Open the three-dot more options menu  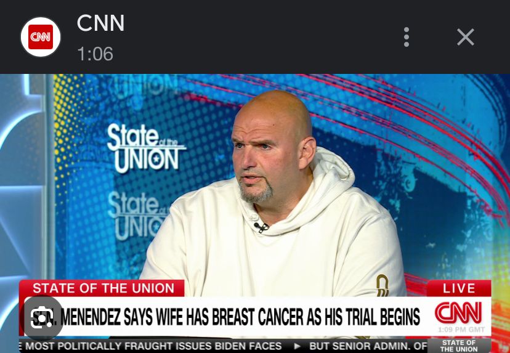click(407, 37)
